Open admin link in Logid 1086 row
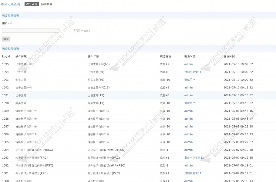 (x=188, y=134)
